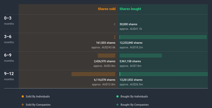The height and width of the screenshot is (108, 212).
Task: Click the approx. AU$3.8m value
Action: tap(104, 66)
